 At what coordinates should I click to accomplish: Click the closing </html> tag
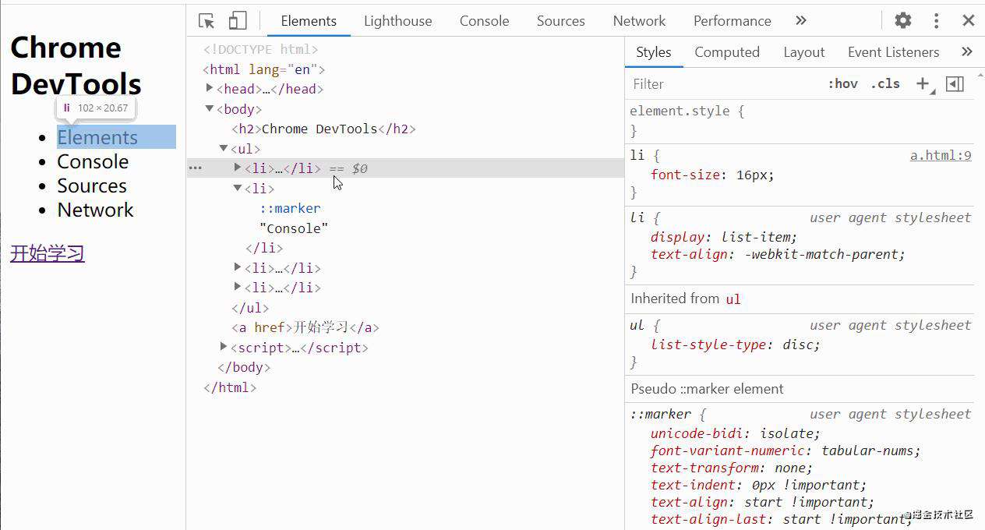click(230, 387)
